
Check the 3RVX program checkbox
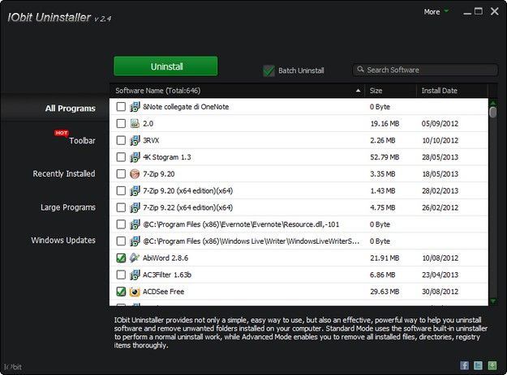coord(121,140)
